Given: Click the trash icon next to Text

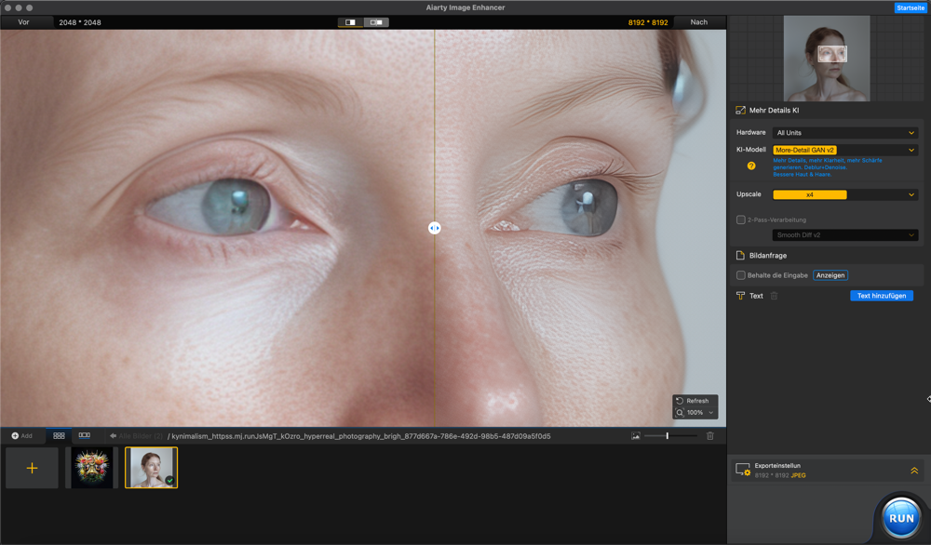Looking at the screenshot, I should pyautogui.click(x=774, y=296).
